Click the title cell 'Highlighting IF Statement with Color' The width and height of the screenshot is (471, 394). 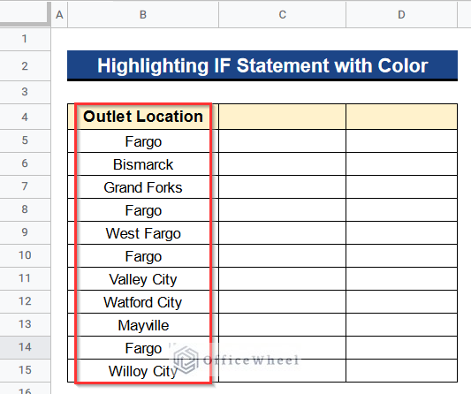click(x=262, y=65)
